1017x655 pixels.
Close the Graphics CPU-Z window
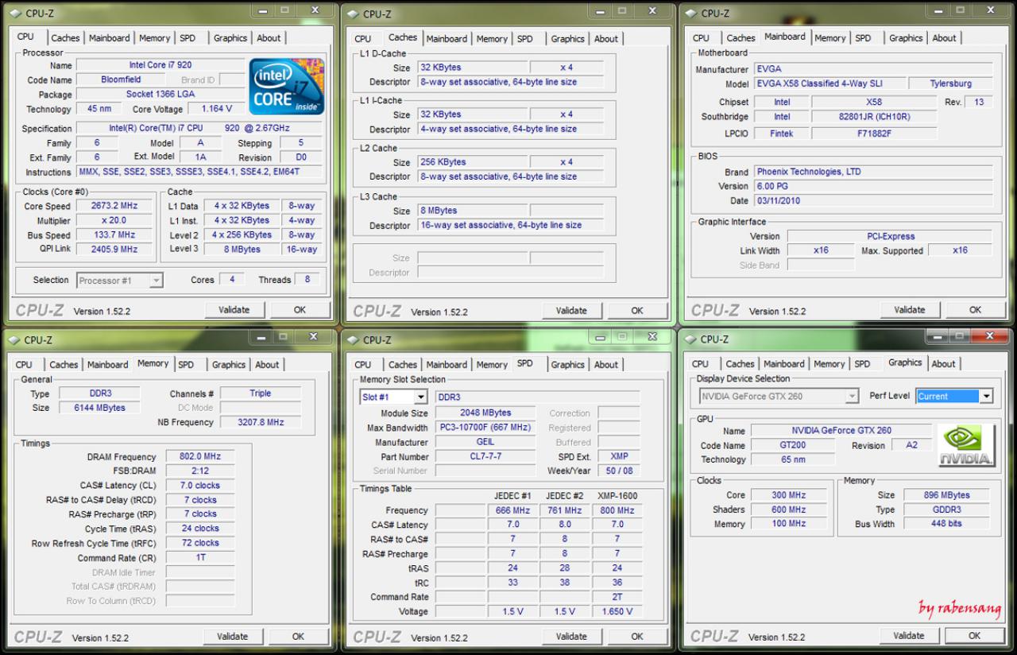989,337
